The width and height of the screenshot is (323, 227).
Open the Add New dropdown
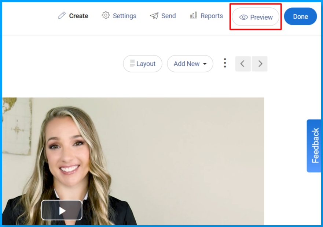click(190, 64)
